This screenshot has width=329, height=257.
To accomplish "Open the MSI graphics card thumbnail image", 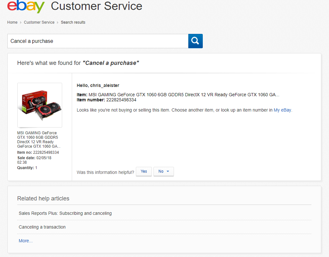I will point(40,105).
